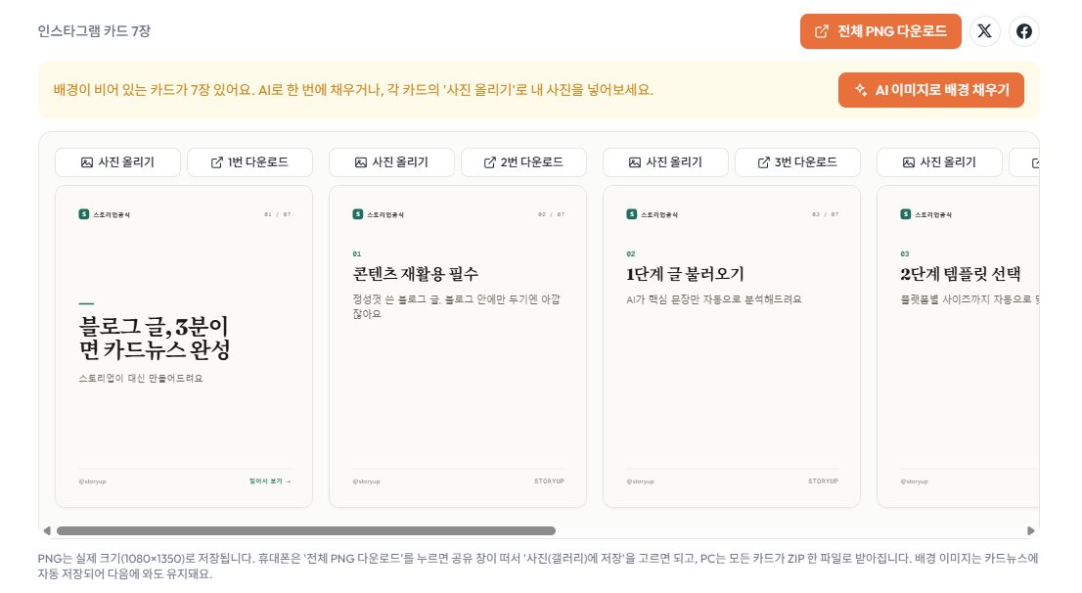Share to X (Twitter) icon
This screenshot has width=1082, height=593.
pos(985,31)
